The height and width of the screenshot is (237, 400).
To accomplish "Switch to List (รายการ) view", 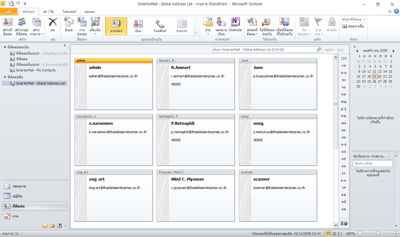I will pyautogui.click(x=182, y=26).
